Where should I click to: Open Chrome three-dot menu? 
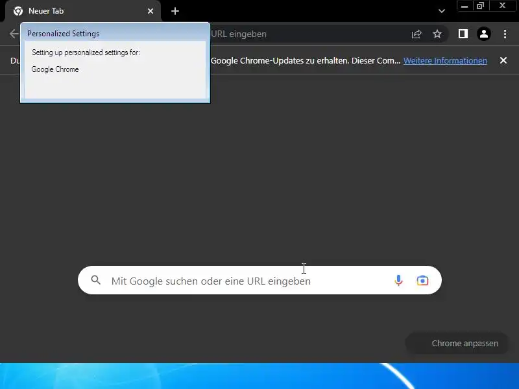505,34
